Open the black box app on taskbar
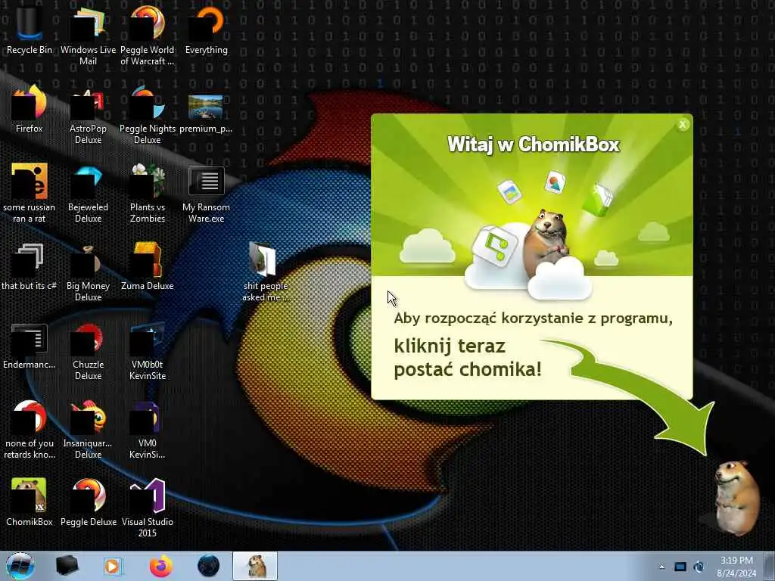The image size is (775, 581). [x=67, y=566]
